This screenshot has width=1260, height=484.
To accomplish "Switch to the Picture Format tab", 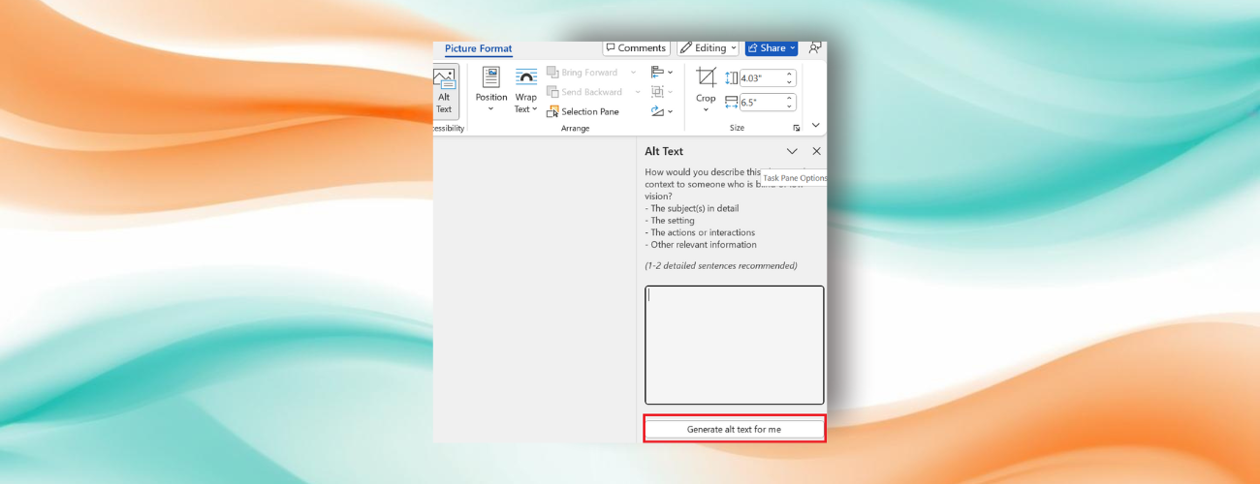I will click(478, 48).
